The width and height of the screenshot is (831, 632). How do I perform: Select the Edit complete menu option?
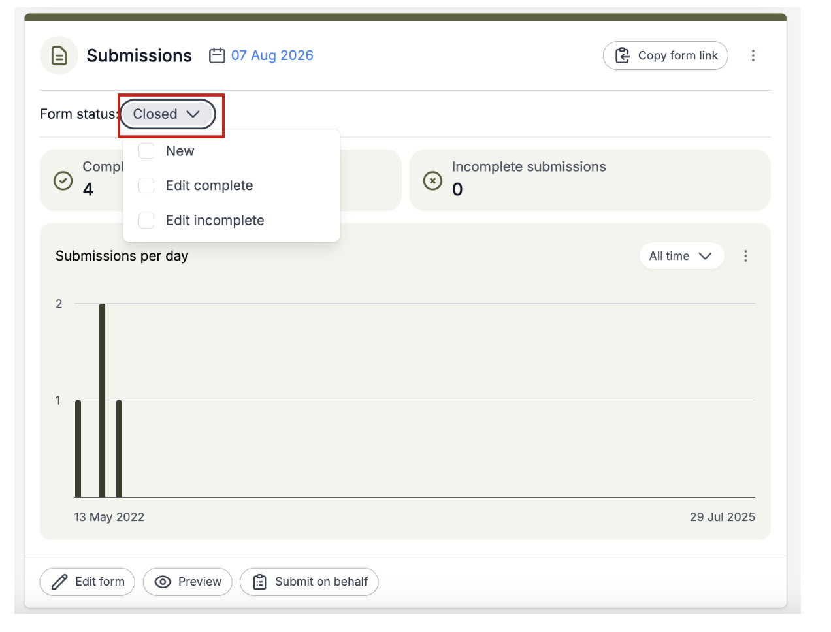tap(209, 185)
